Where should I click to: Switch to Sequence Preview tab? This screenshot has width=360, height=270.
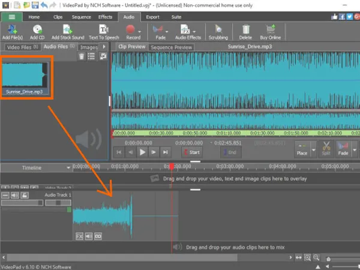171,47
